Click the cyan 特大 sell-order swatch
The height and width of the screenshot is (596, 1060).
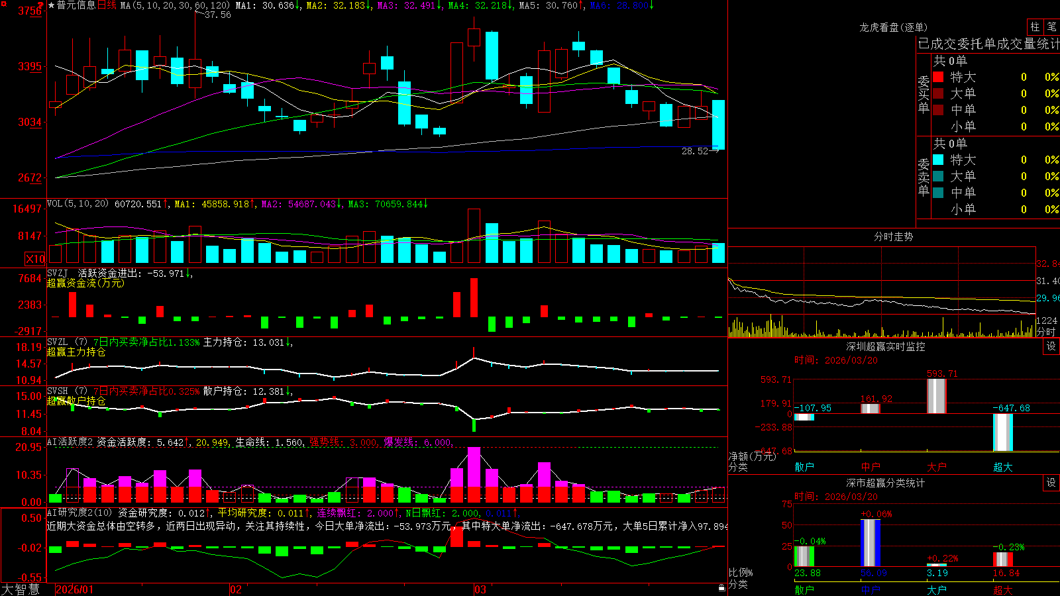(938, 160)
